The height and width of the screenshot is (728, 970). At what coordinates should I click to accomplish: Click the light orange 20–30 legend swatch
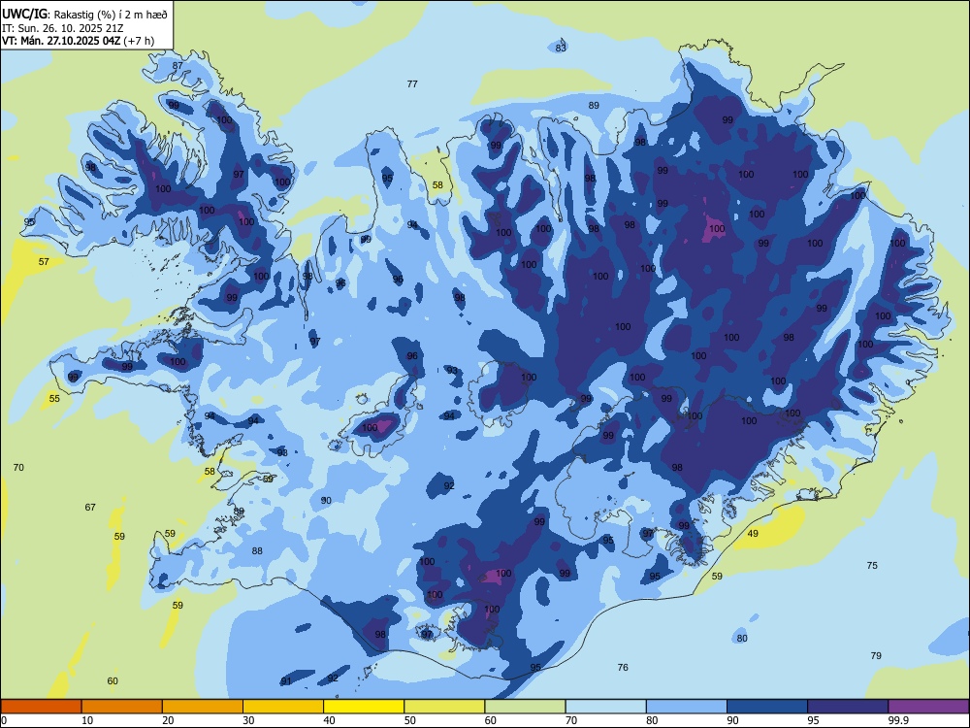pos(203,707)
